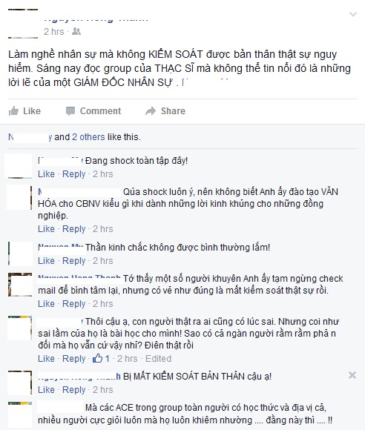
Task: Click the Share arrow icon
Action: 151,111
